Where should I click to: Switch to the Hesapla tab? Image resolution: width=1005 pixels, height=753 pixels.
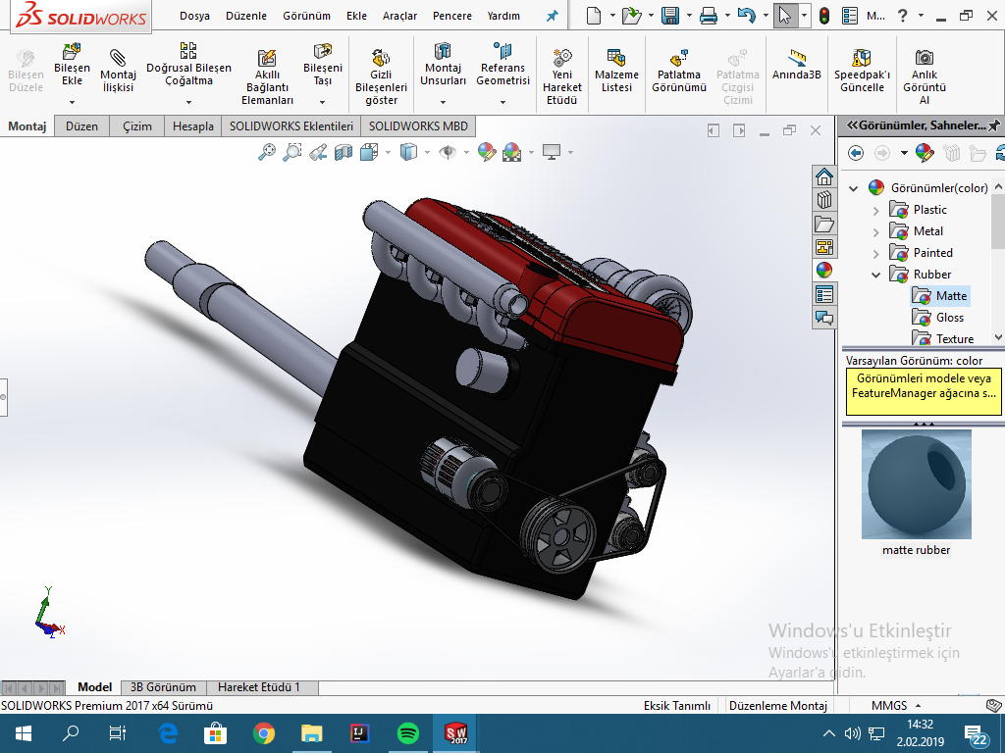(x=193, y=126)
